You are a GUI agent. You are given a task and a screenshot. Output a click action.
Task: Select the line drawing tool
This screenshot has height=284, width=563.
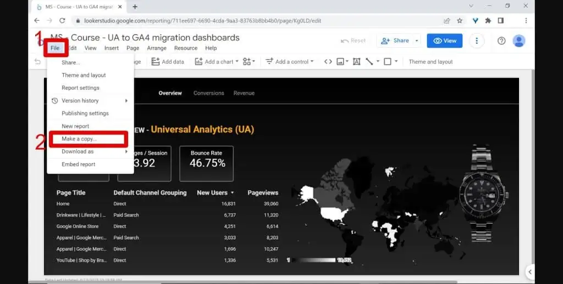pos(369,61)
